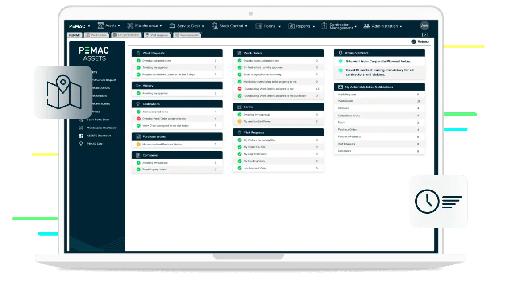Click the Companies panel header icon
507x281 pixels.
coord(138,155)
